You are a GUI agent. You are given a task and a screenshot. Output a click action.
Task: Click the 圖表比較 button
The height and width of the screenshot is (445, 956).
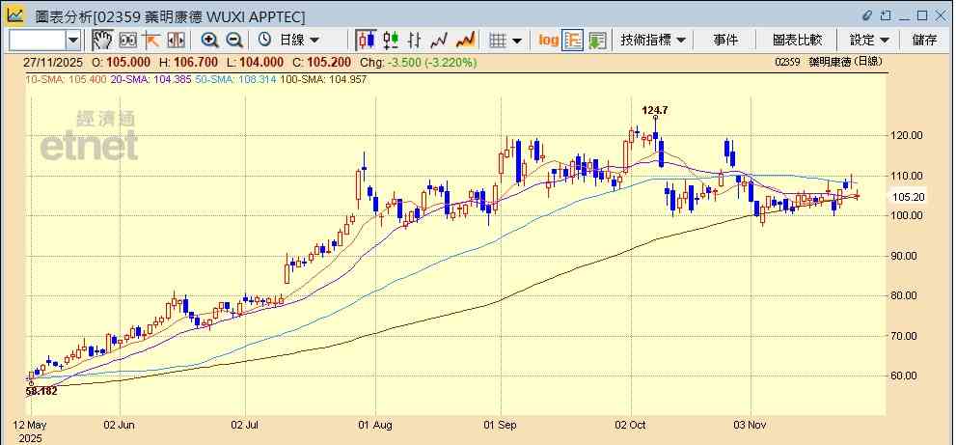pyautogui.click(x=797, y=40)
